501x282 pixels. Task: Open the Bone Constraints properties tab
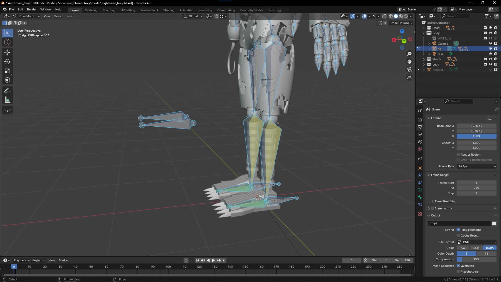click(x=420, y=204)
